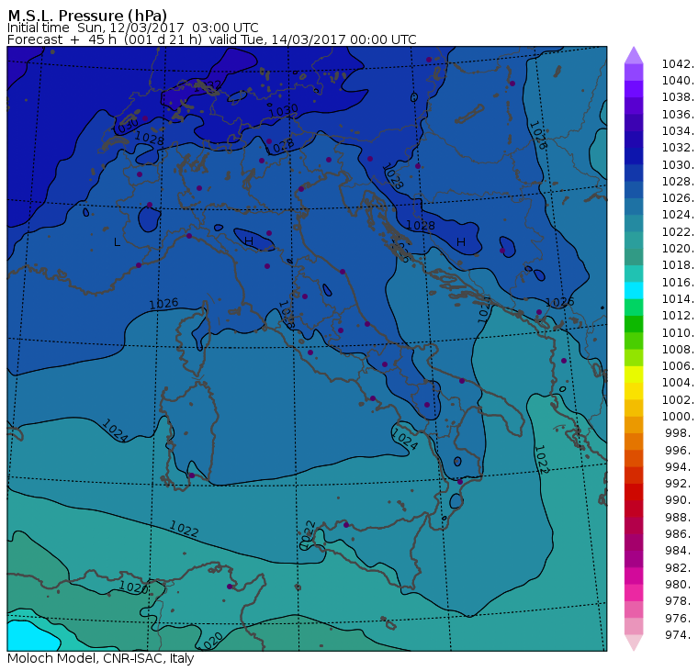
Task: Click the value 1026. in the legend
Action: pyautogui.click(x=678, y=198)
